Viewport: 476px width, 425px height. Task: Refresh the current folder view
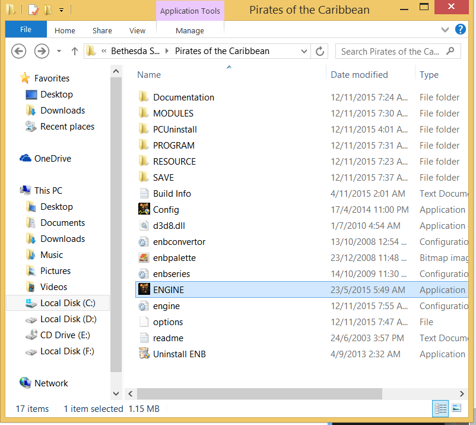click(x=320, y=51)
